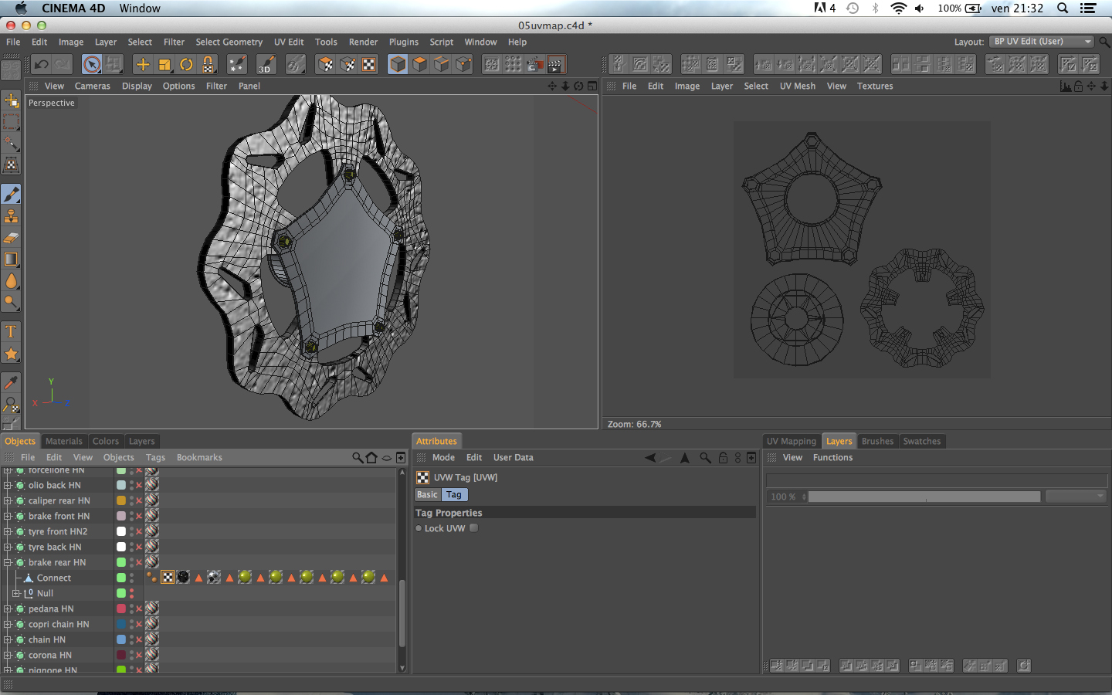This screenshot has width=1112, height=695.
Task: Toggle the generator X of pedana HN
Action: (x=139, y=609)
